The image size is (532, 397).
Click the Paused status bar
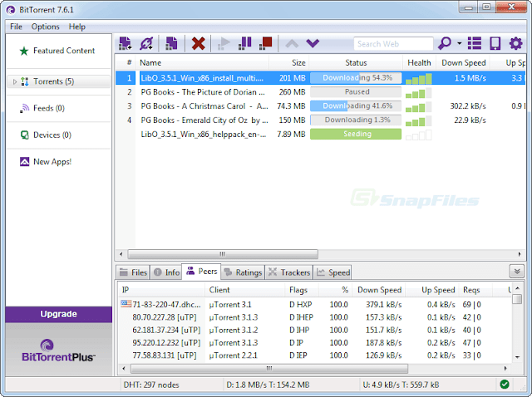(x=356, y=92)
